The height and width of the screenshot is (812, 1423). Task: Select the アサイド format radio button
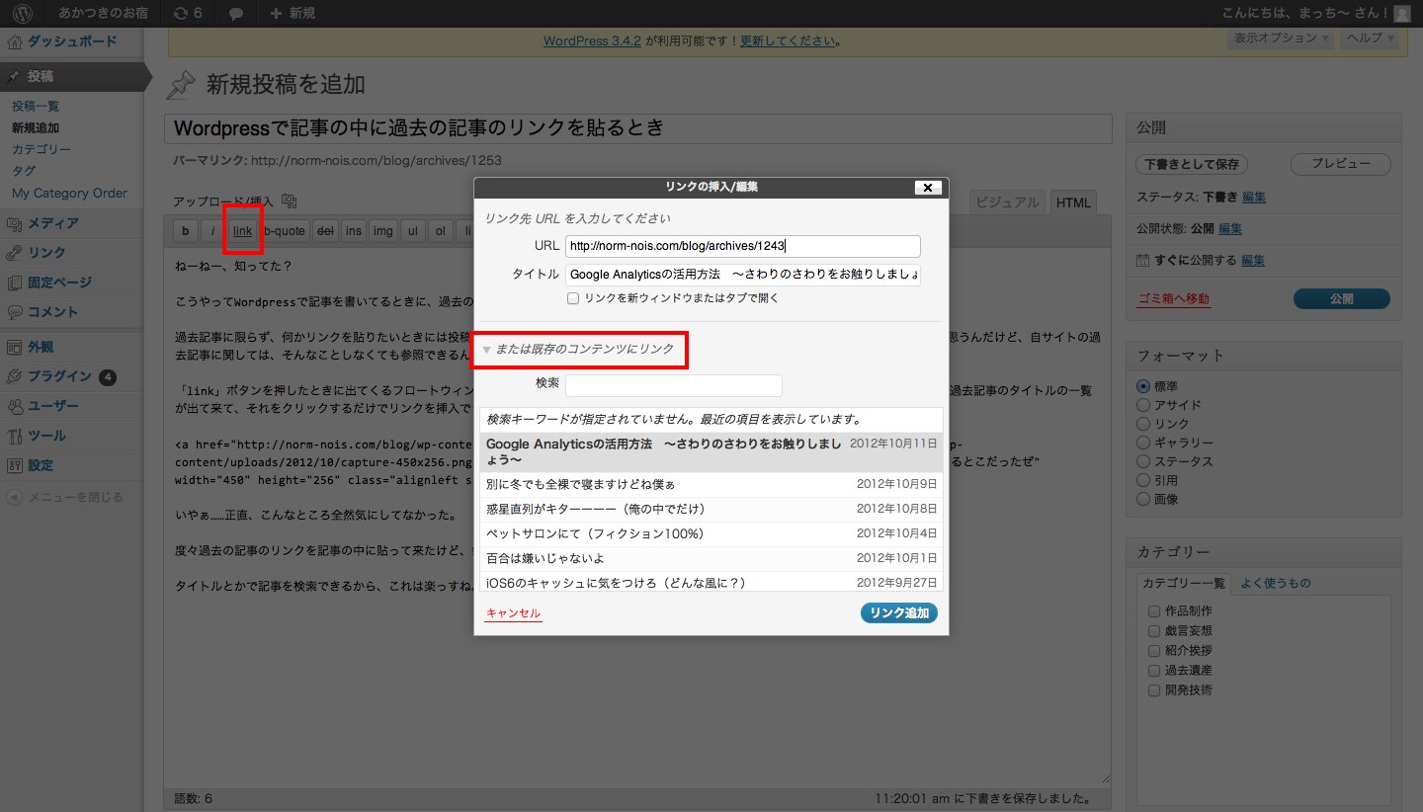pos(1143,405)
